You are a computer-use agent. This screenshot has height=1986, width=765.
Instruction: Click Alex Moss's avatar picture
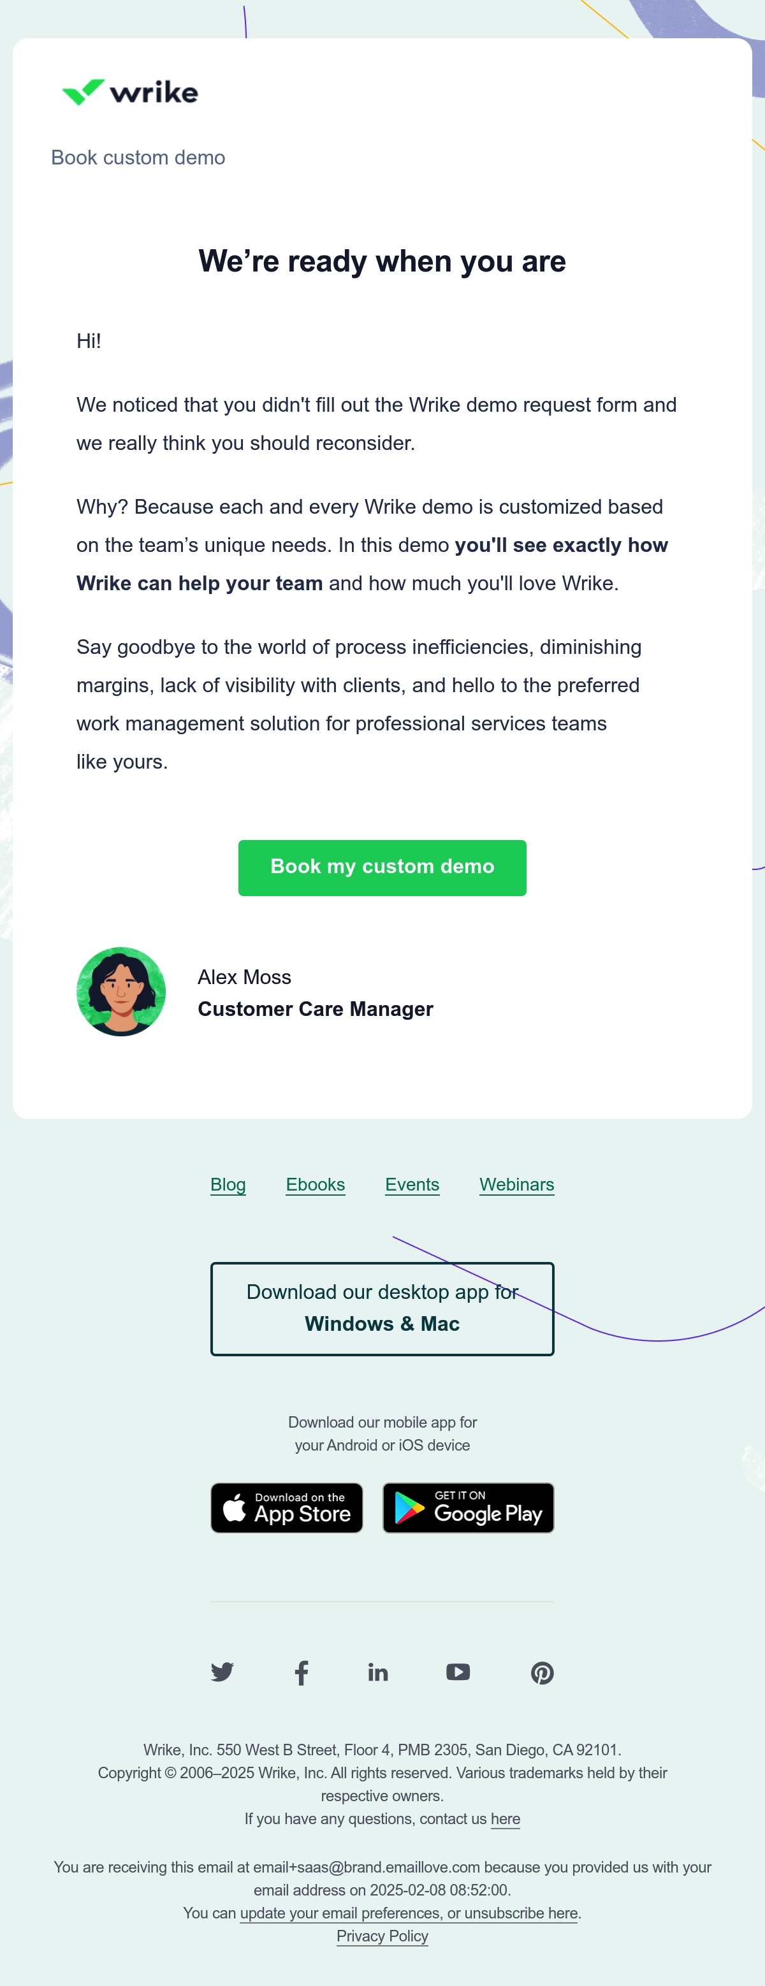pyautogui.click(x=121, y=992)
